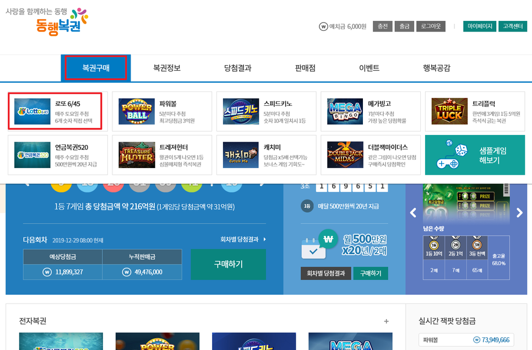Click the calendar won icon
This screenshot has width=532, height=350.
point(319,244)
